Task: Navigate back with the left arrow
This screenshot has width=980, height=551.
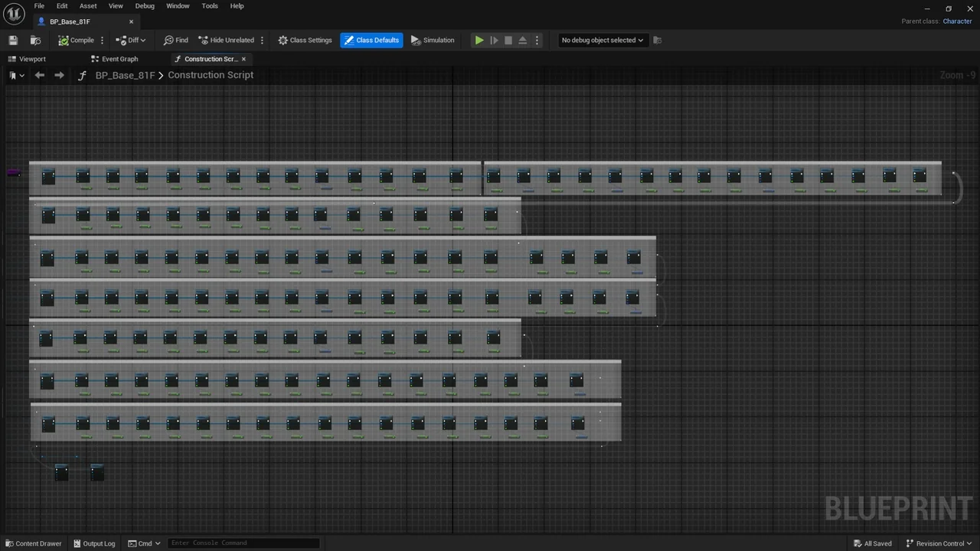Action: click(x=40, y=75)
